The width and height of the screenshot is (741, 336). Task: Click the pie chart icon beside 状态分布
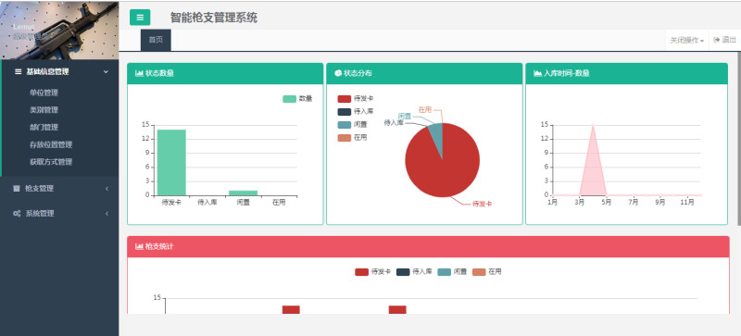(338, 73)
